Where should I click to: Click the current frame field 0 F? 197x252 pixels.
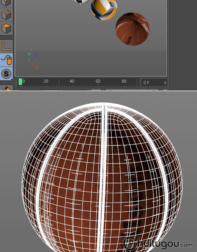152,83
